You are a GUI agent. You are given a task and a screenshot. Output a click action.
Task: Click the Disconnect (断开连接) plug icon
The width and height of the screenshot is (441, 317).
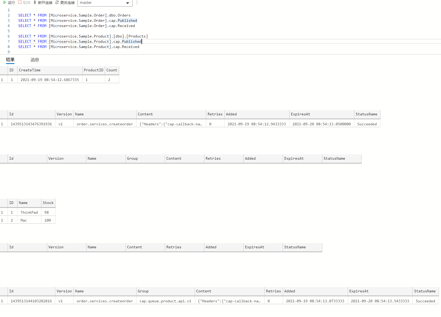click(x=35, y=2)
